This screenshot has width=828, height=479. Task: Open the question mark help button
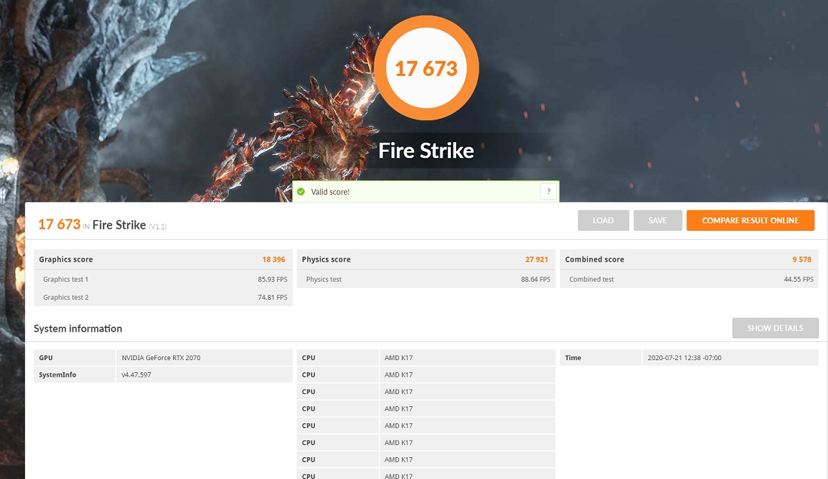tap(548, 192)
